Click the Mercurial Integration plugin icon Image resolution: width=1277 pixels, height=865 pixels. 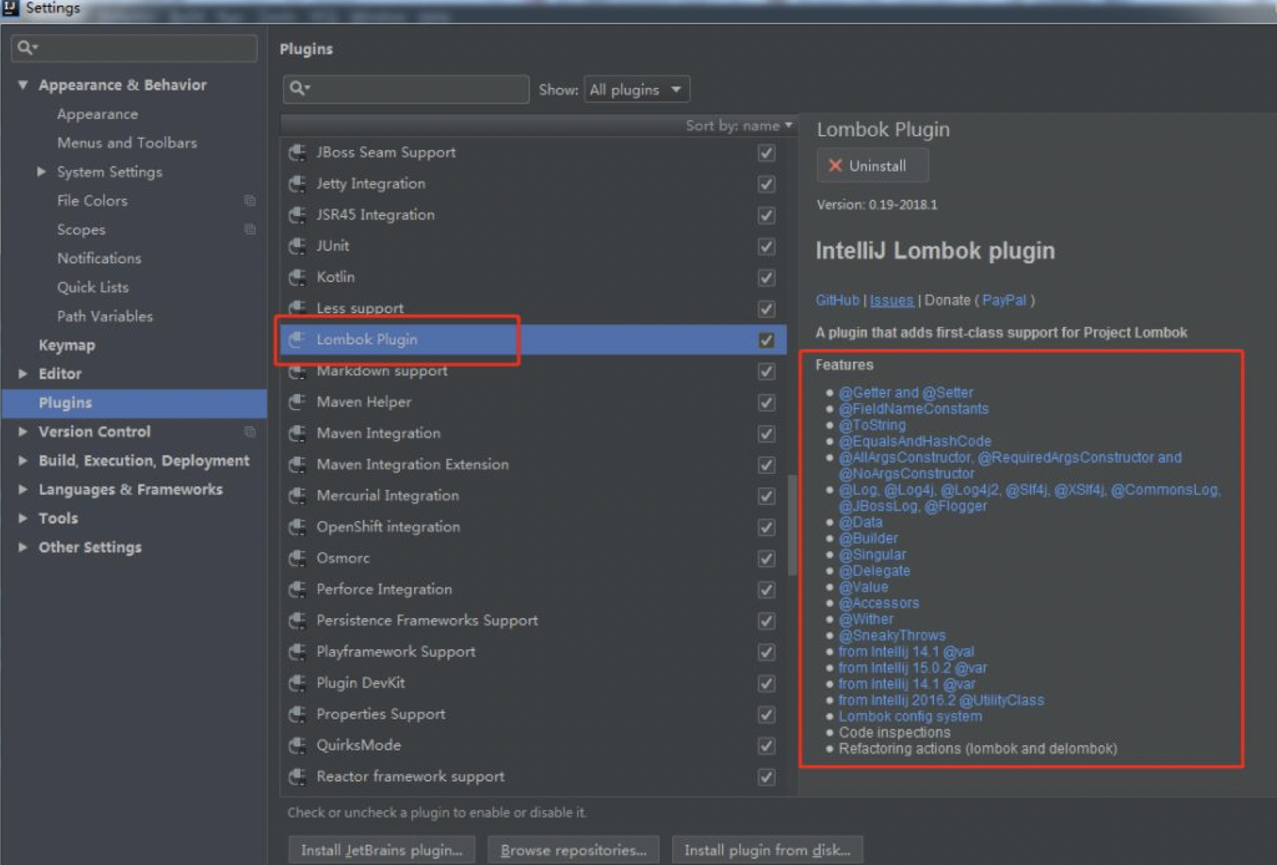[297, 496]
